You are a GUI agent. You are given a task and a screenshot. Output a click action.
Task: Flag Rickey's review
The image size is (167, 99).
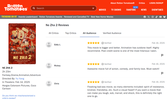click(162, 73)
